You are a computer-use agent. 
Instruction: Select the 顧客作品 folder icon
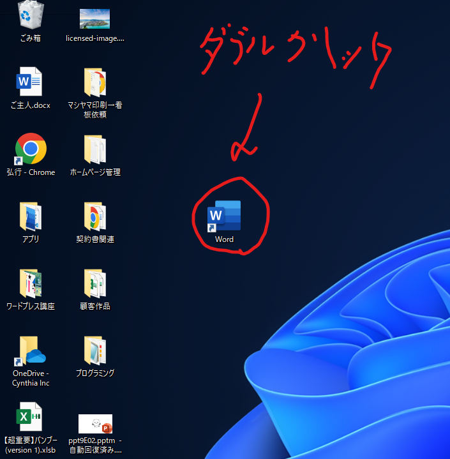pos(94,283)
